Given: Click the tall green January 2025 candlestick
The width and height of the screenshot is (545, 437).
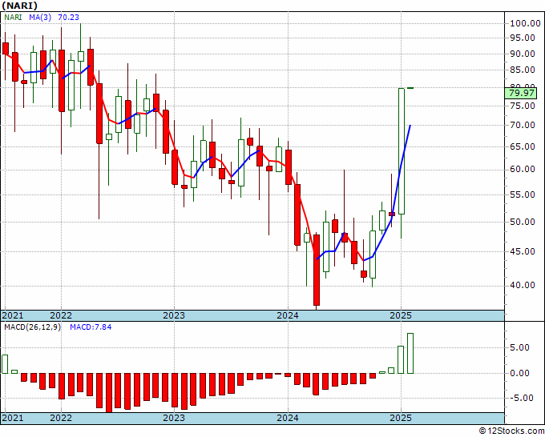Looking at the screenshot, I should pos(401,151).
